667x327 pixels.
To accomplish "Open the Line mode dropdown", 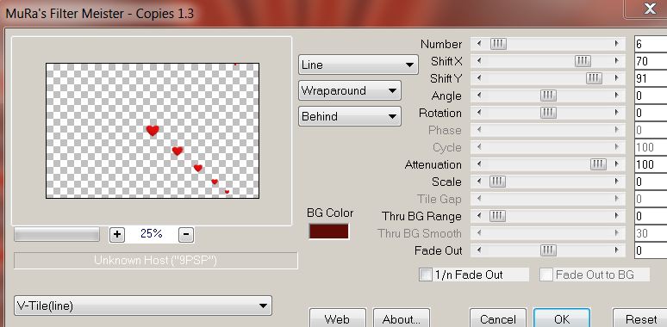I will [358, 65].
